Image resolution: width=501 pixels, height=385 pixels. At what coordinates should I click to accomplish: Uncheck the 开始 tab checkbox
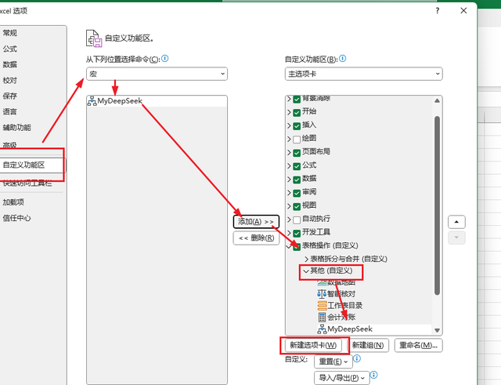click(297, 112)
